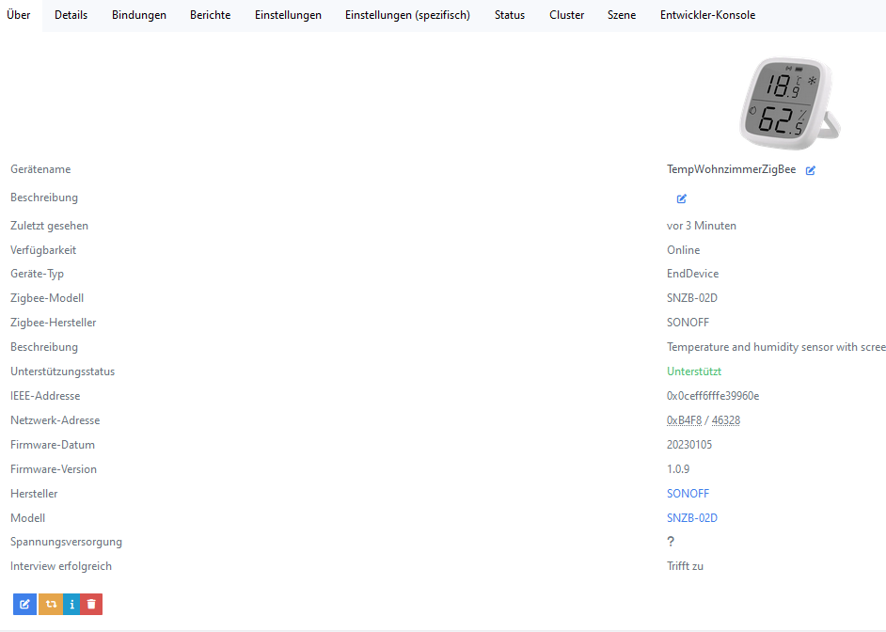Viewport: 886px width, 632px height.
Task: Switch to the Details tab
Action: pyautogui.click(x=71, y=15)
